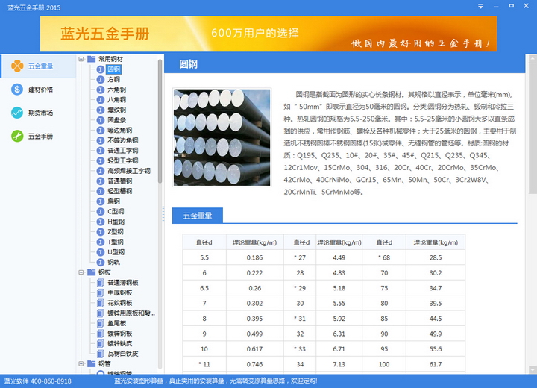The width and height of the screenshot is (537, 388).
Task: Click the 6.31 weight cell
Action: (339, 334)
